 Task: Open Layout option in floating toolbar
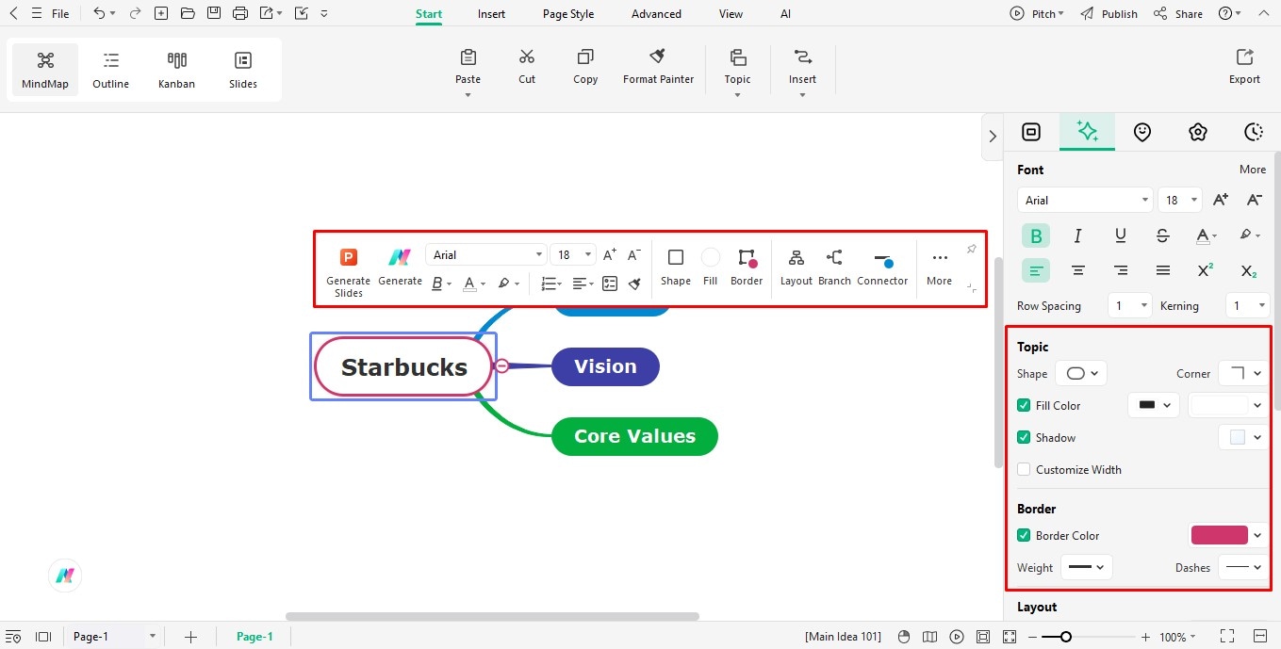[797, 268]
